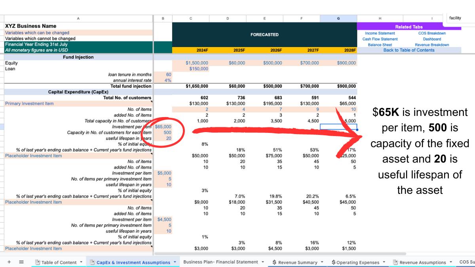The width and height of the screenshot is (475, 267).
Task: Select the 2028F equity cell $900,000
Action: pyautogui.click(x=338, y=63)
